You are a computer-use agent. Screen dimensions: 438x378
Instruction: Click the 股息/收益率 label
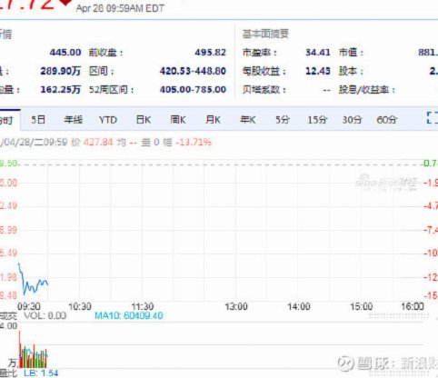point(367,90)
